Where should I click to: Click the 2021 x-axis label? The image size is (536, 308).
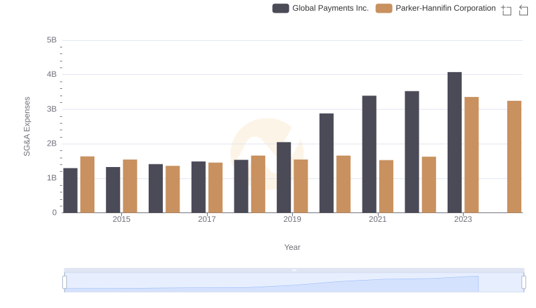point(377,219)
